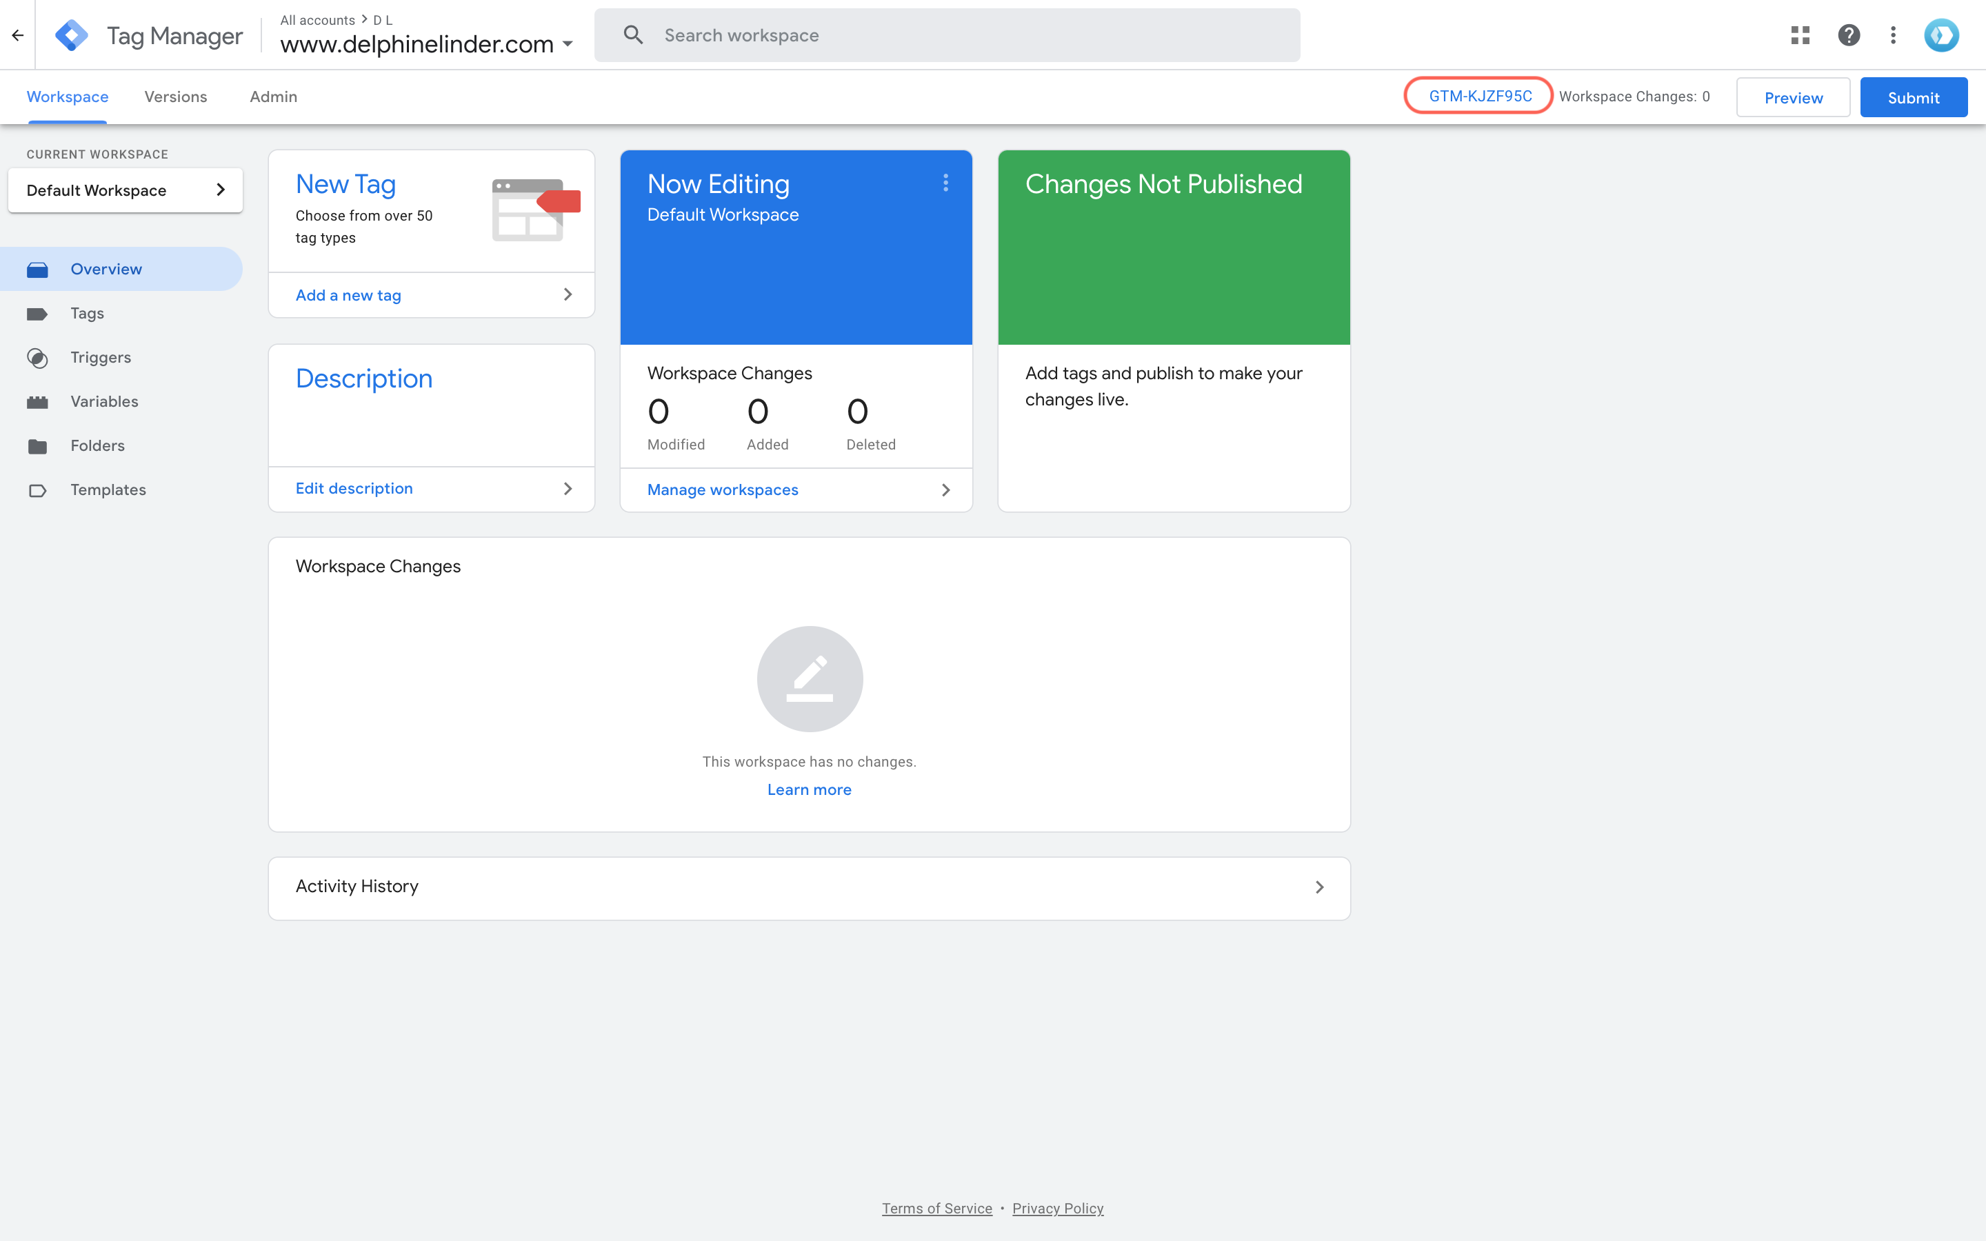1986x1241 pixels.
Task: Click the magnifier icon in search bar
Action: click(x=633, y=34)
